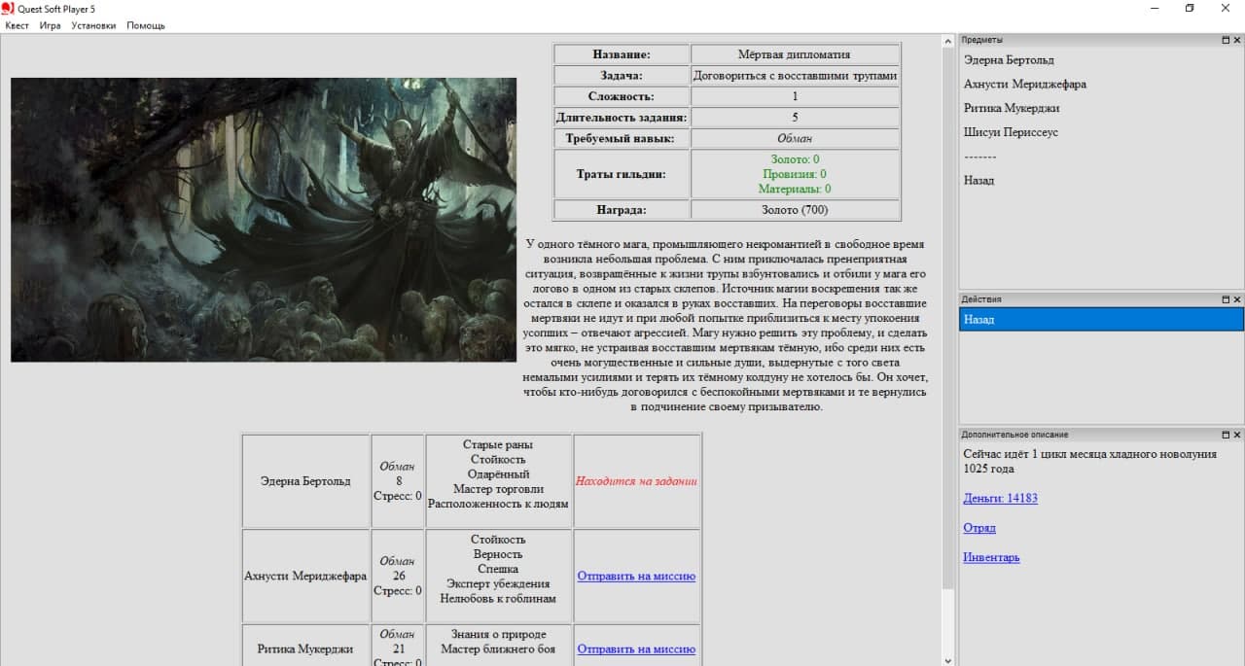1245x666 pixels.
Task: Open the Квест menu
Action: tap(17, 25)
